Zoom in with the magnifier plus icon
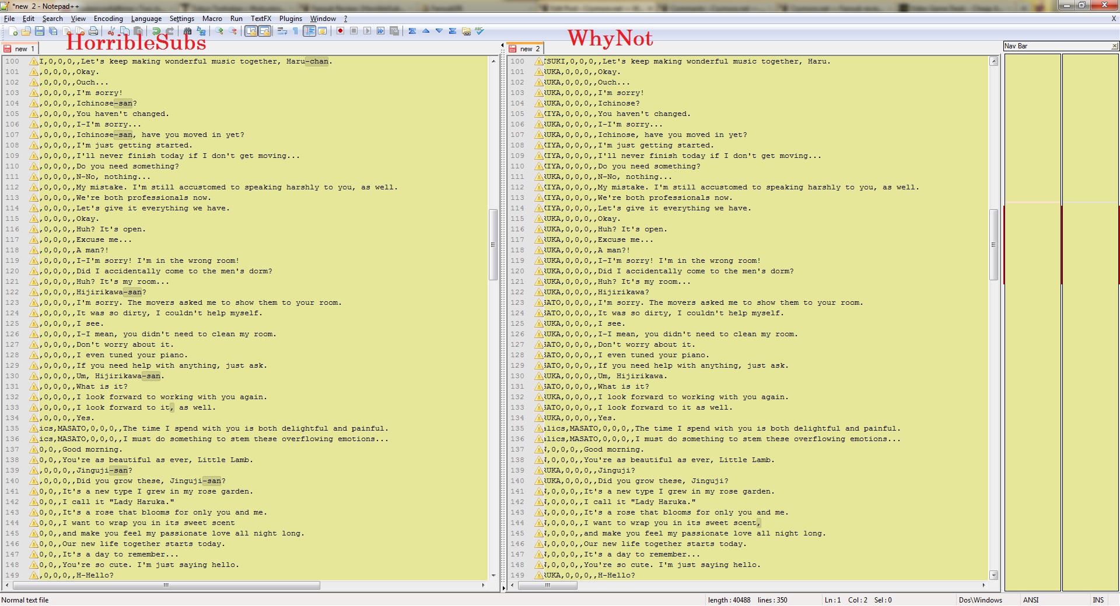Viewport: 1120px width, 606px height. 219,31
